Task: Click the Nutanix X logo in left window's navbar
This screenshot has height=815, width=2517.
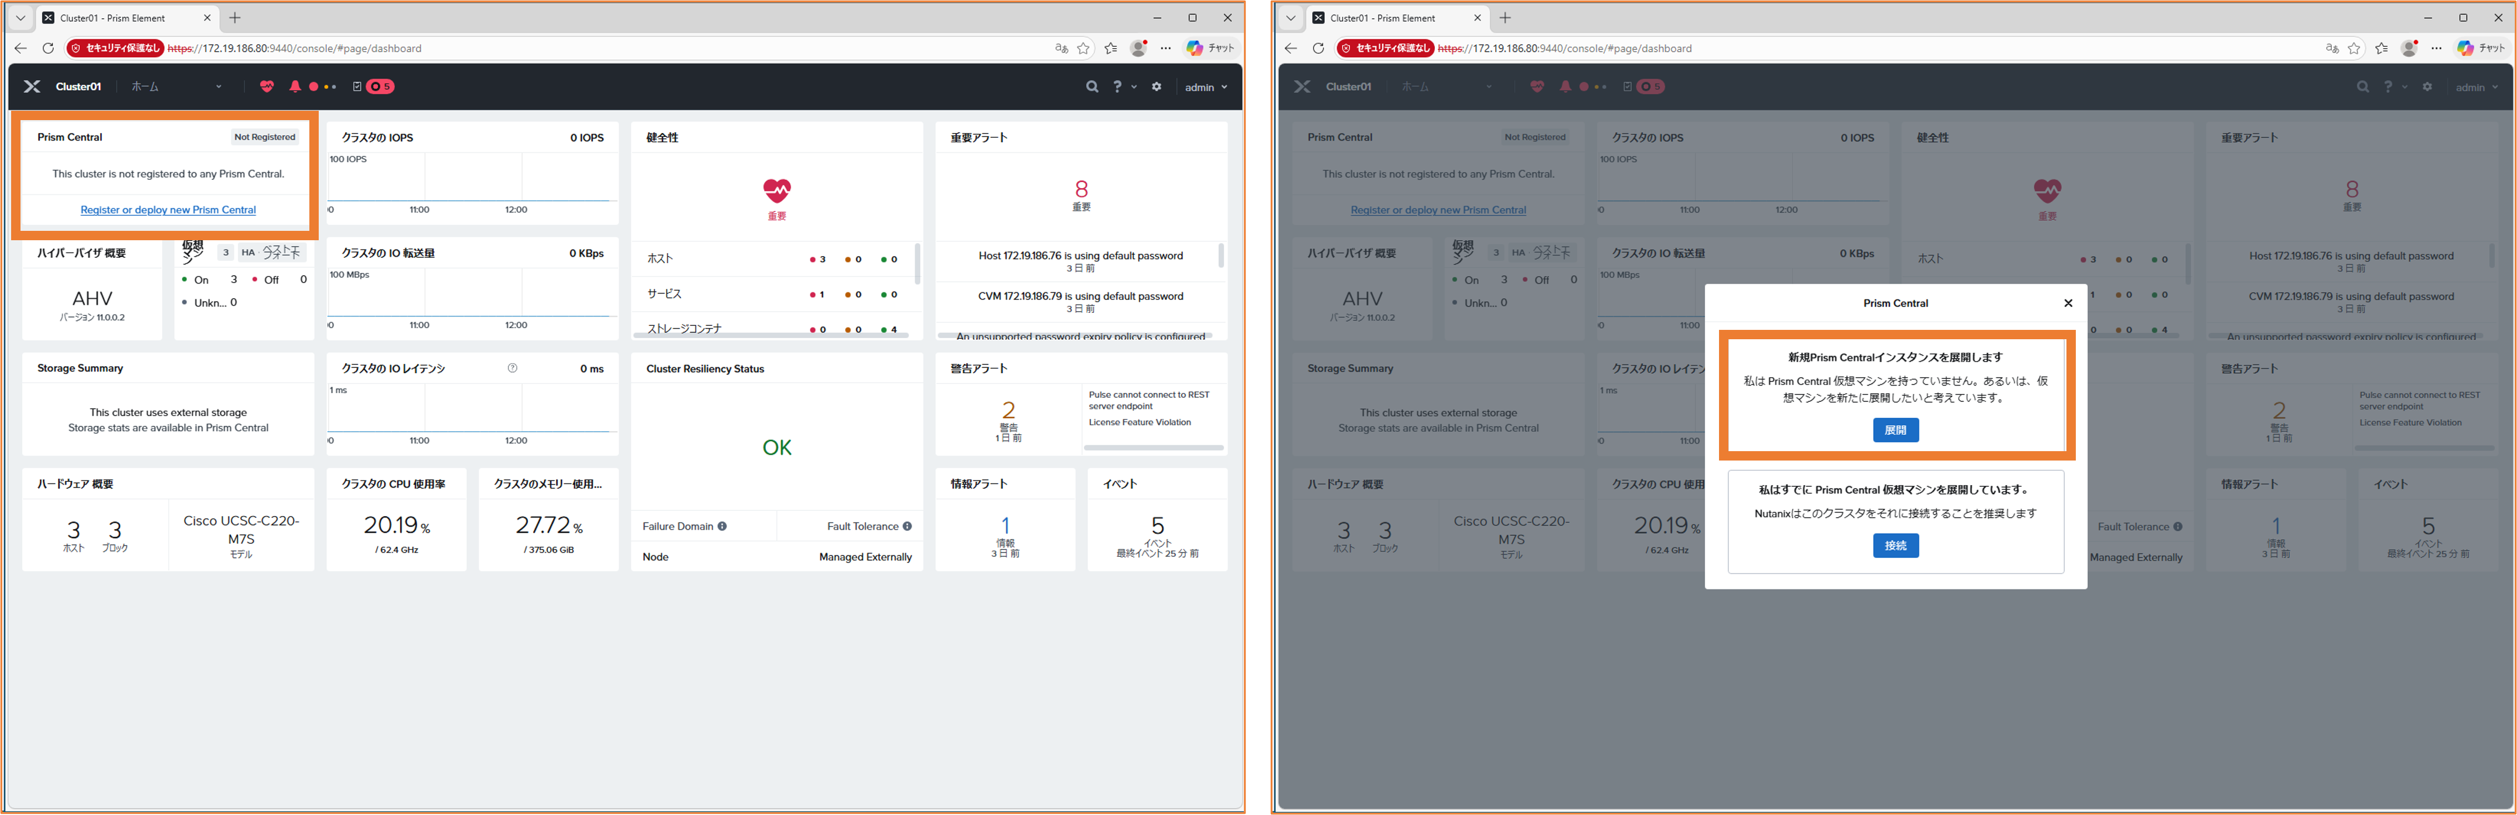Action: (32, 87)
